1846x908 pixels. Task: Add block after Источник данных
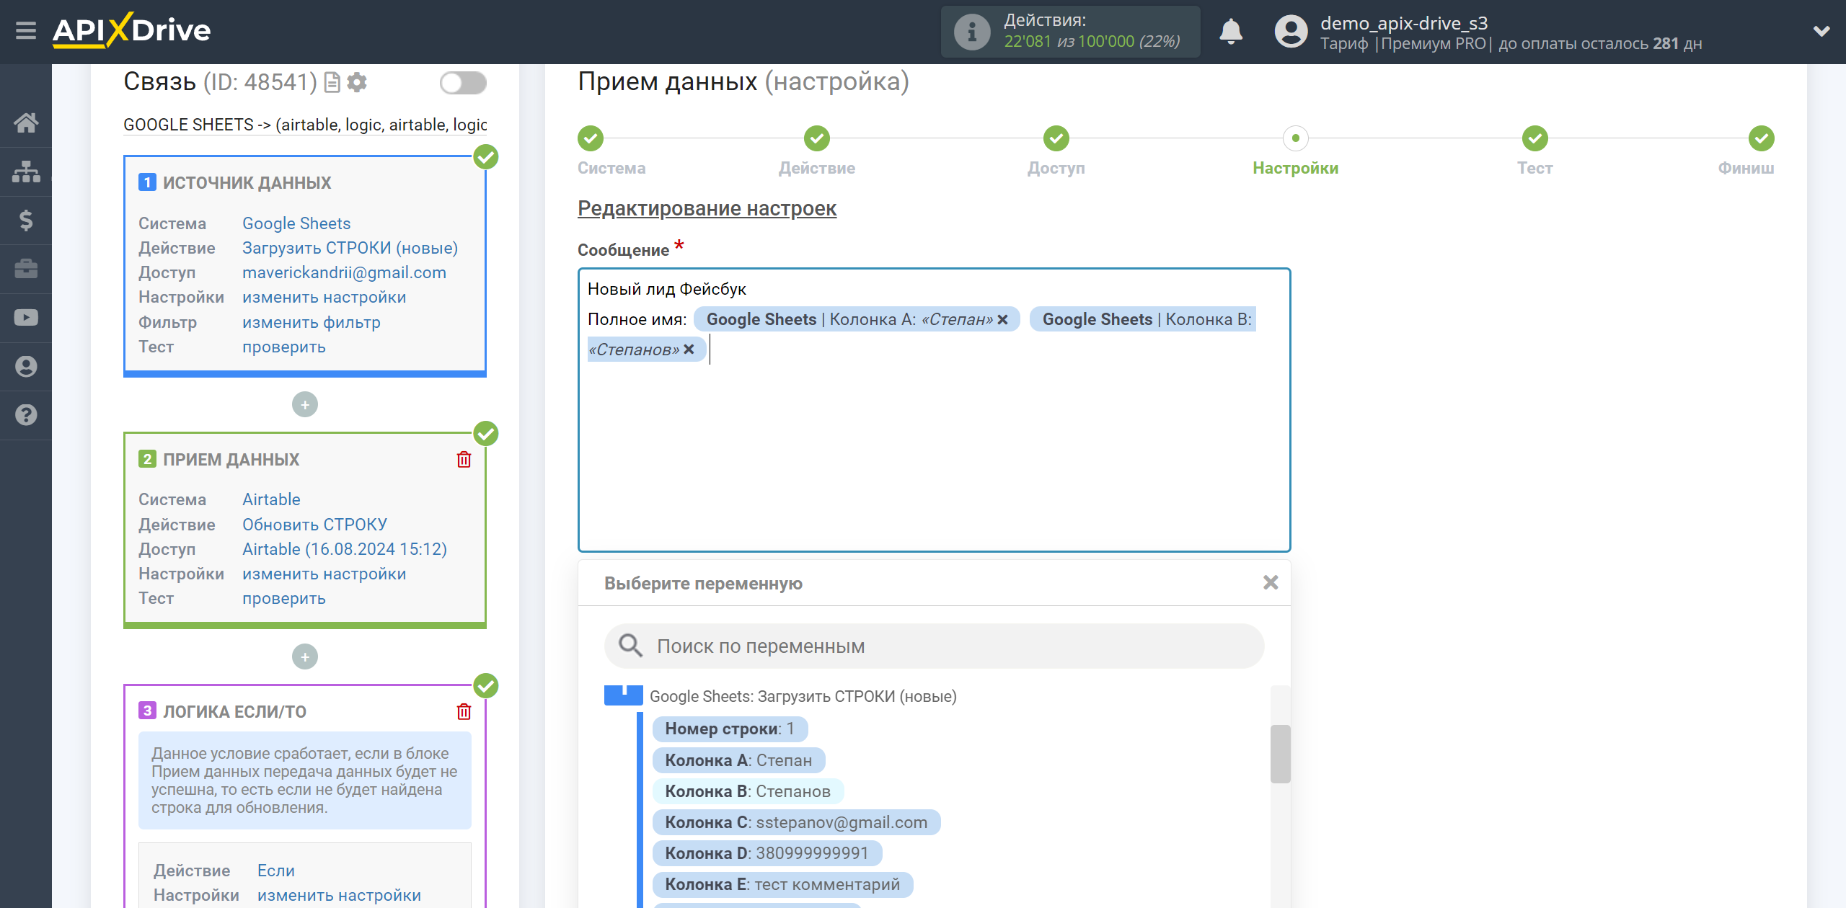click(305, 404)
